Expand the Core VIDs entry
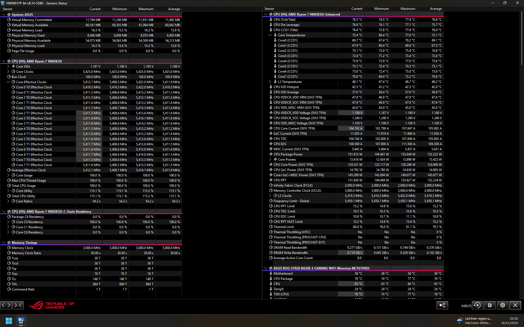 pos(8,66)
